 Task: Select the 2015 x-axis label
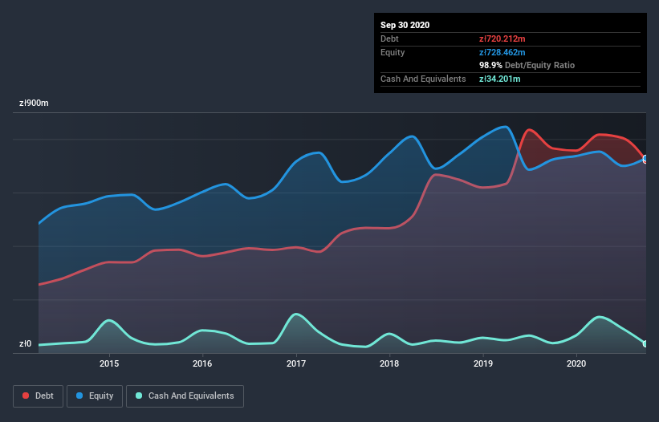click(109, 363)
